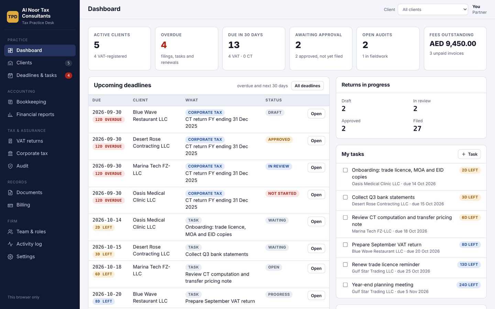Click the Open audits card
Image resolution: width=495 pixels, height=309 pixels.
[388, 49]
